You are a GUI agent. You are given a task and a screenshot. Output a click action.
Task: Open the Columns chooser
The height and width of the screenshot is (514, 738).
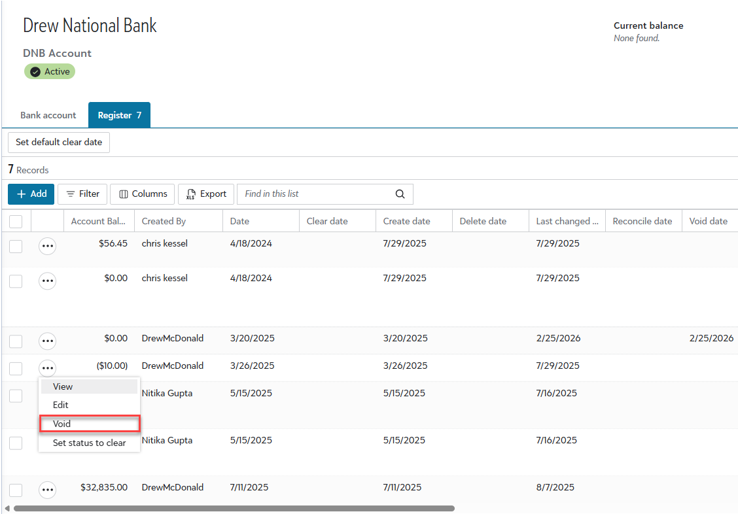coord(143,194)
